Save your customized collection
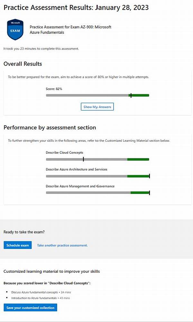The image size is (193, 322). click(x=31, y=308)
